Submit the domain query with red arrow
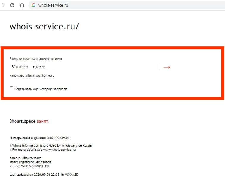The width and height of the screenshot is (225, 179). (167, 67)
